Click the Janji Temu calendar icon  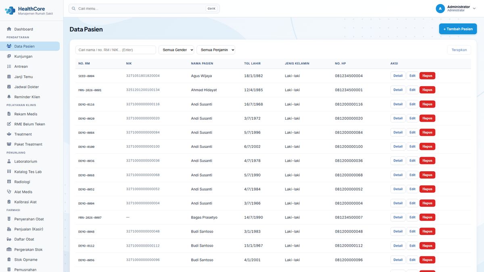(x=9, y=77)
